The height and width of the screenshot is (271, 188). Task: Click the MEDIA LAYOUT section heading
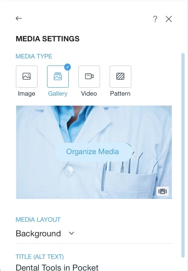pos(38,220)
